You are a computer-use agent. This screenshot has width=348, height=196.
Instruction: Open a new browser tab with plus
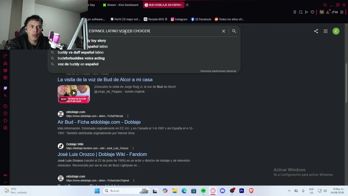click(x=187, y=5)
